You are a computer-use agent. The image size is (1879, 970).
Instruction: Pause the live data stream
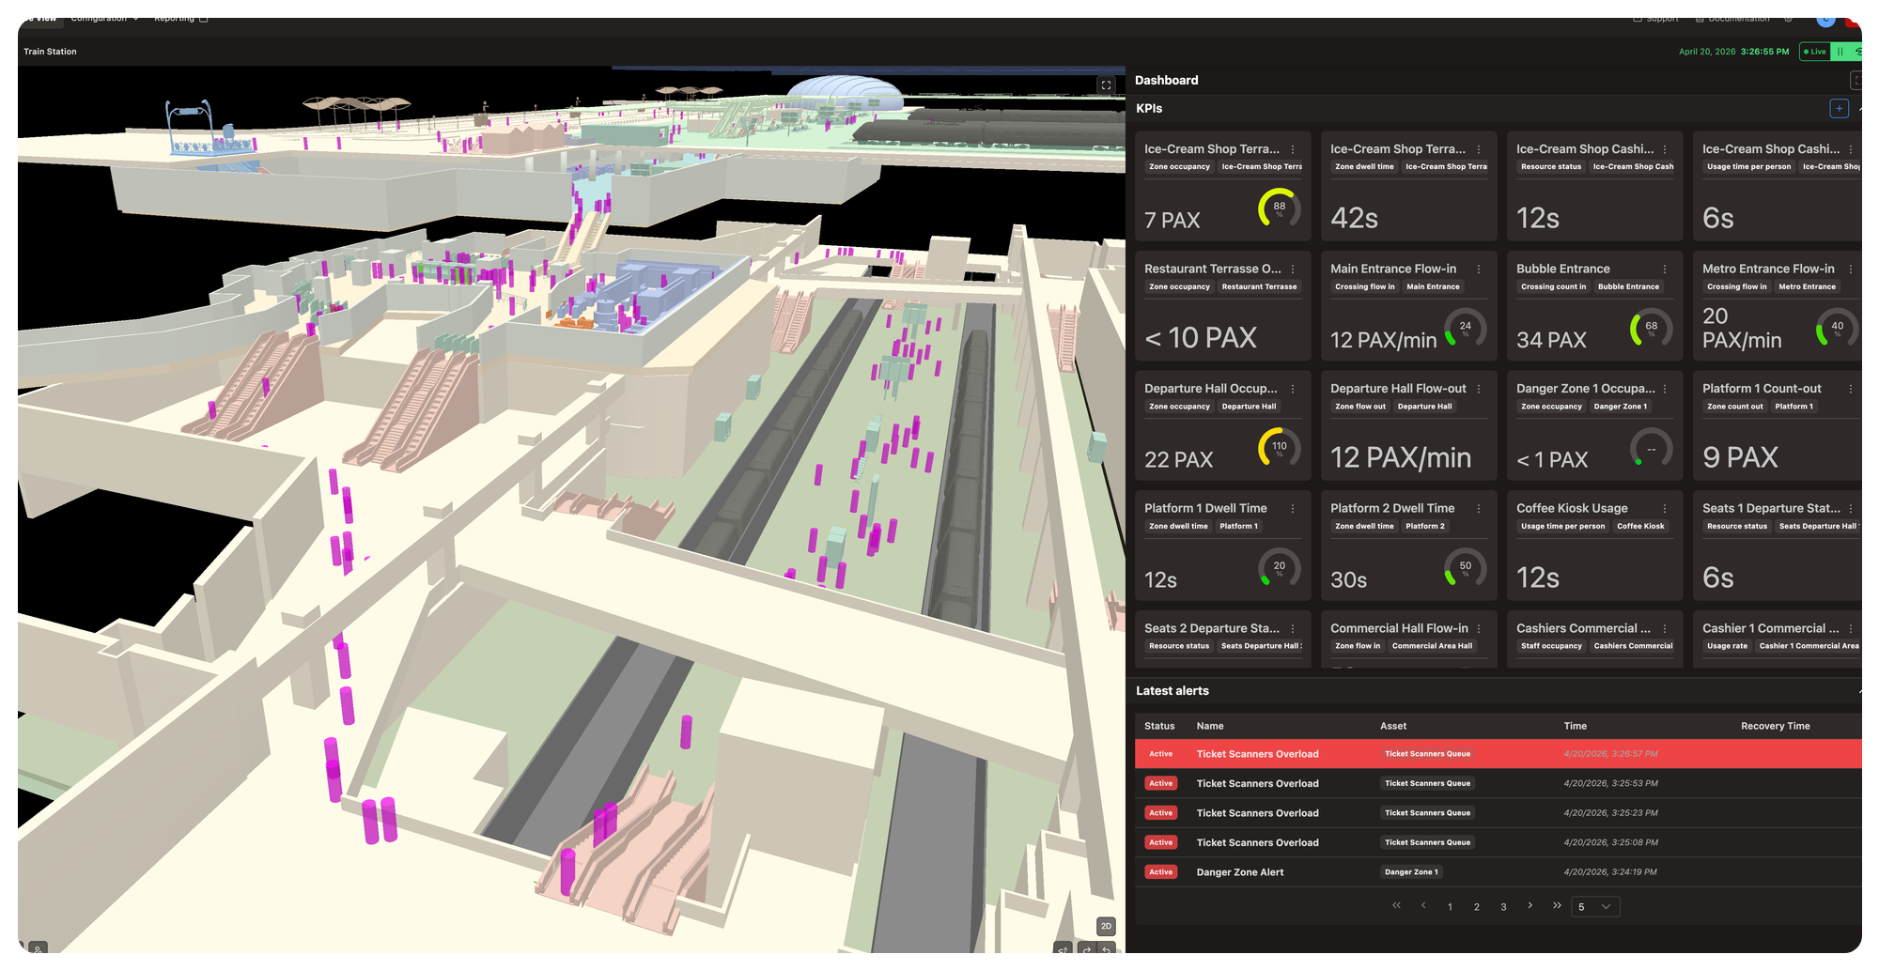coord(1840,52)
